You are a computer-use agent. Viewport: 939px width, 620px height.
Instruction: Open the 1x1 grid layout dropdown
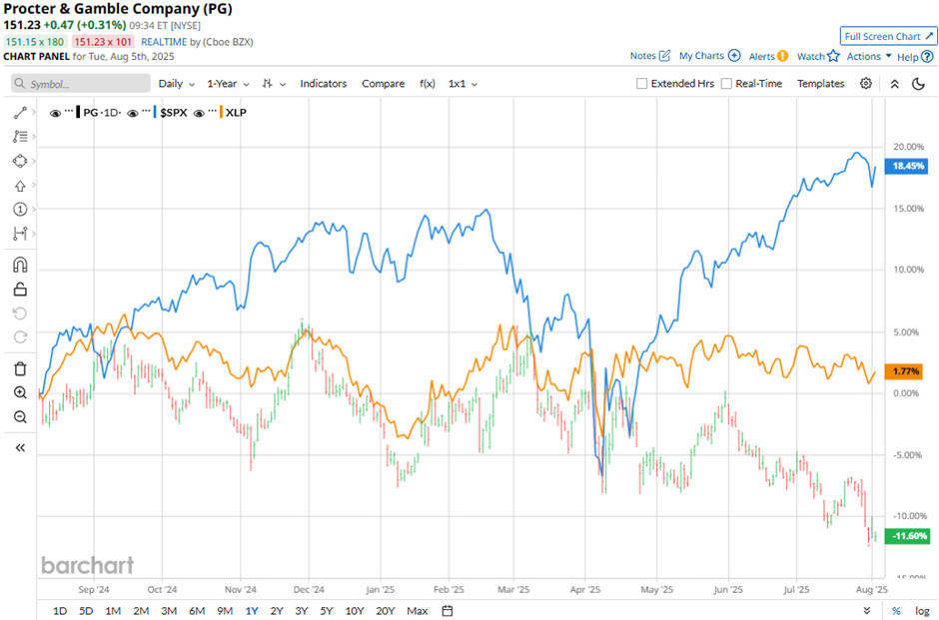(x=463, y=84)
